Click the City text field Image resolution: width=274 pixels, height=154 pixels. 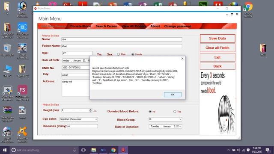coord(76,75)
